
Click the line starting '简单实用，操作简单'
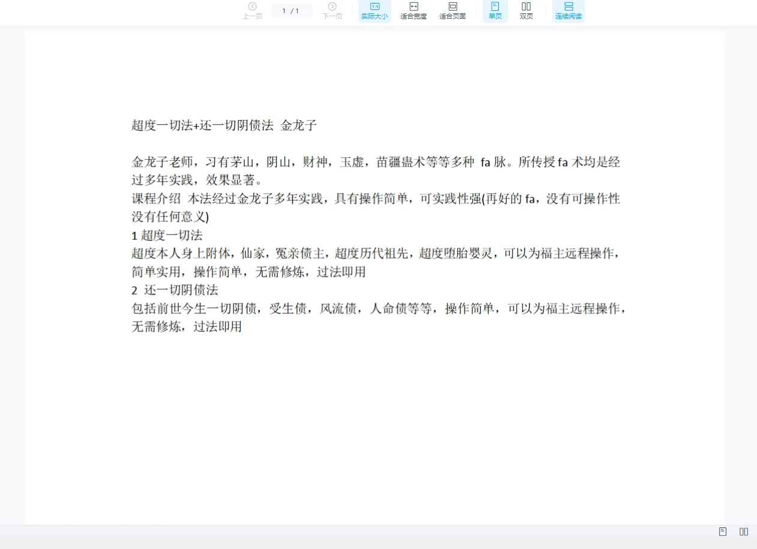pos(249,272)
